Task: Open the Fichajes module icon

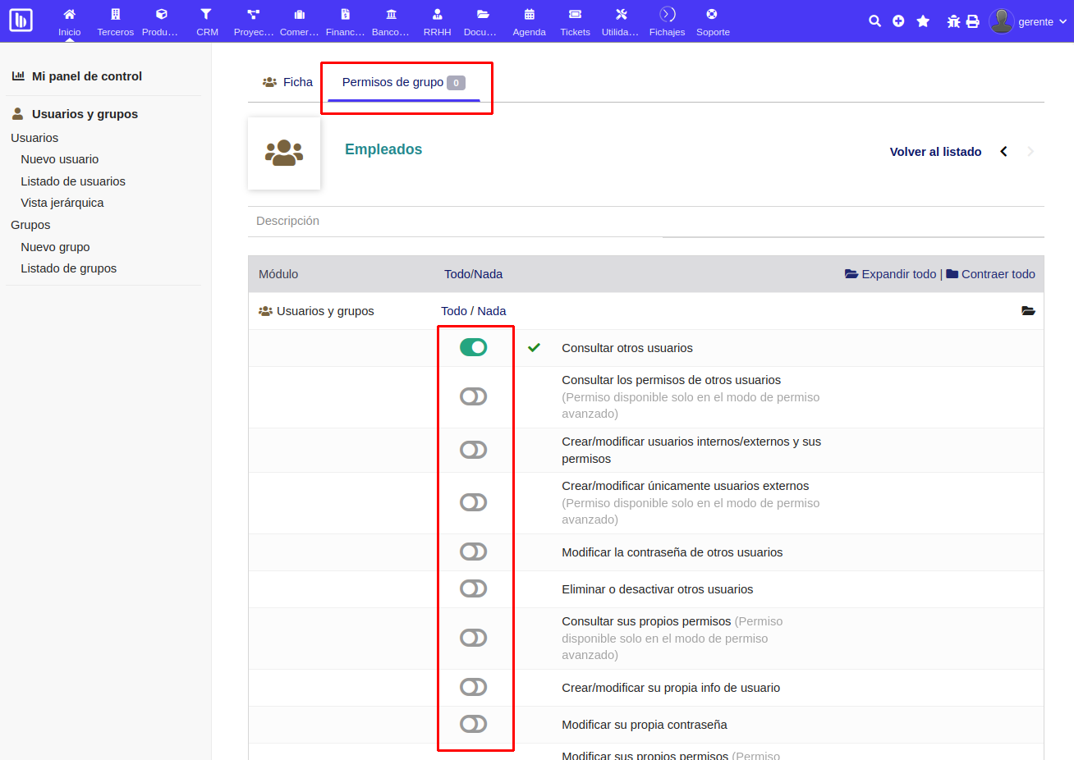Action: [667, 16]
